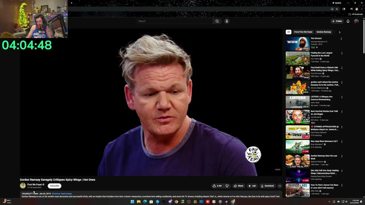Open options for Gordon Ramsay Last Meal video

(342, 156)
